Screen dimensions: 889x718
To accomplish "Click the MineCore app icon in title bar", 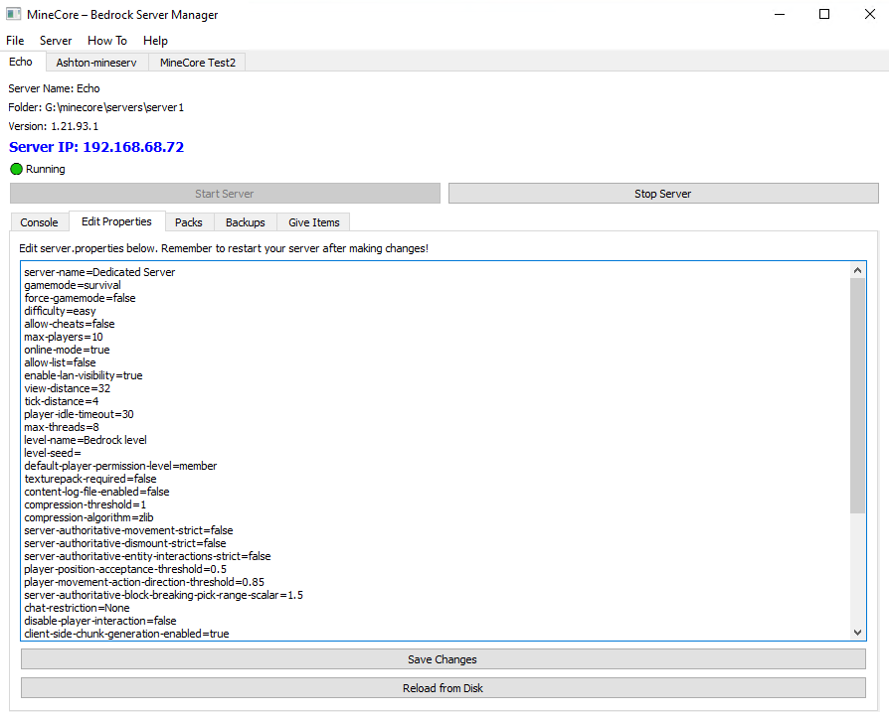I will 14,14.
